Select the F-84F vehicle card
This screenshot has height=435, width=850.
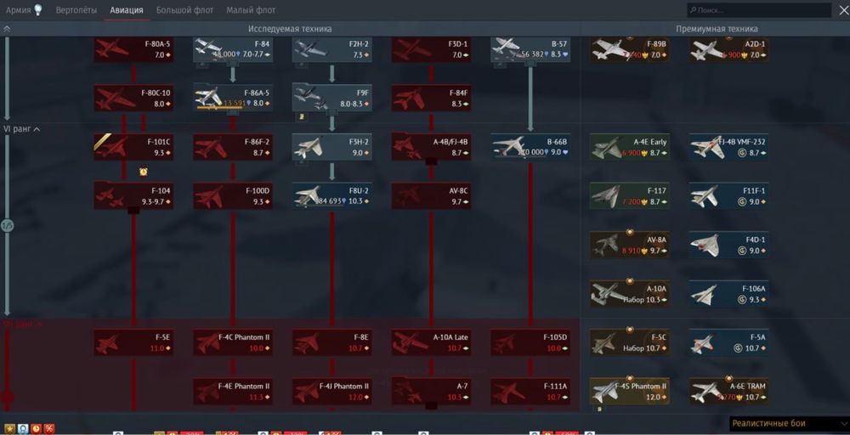(432, 99)
